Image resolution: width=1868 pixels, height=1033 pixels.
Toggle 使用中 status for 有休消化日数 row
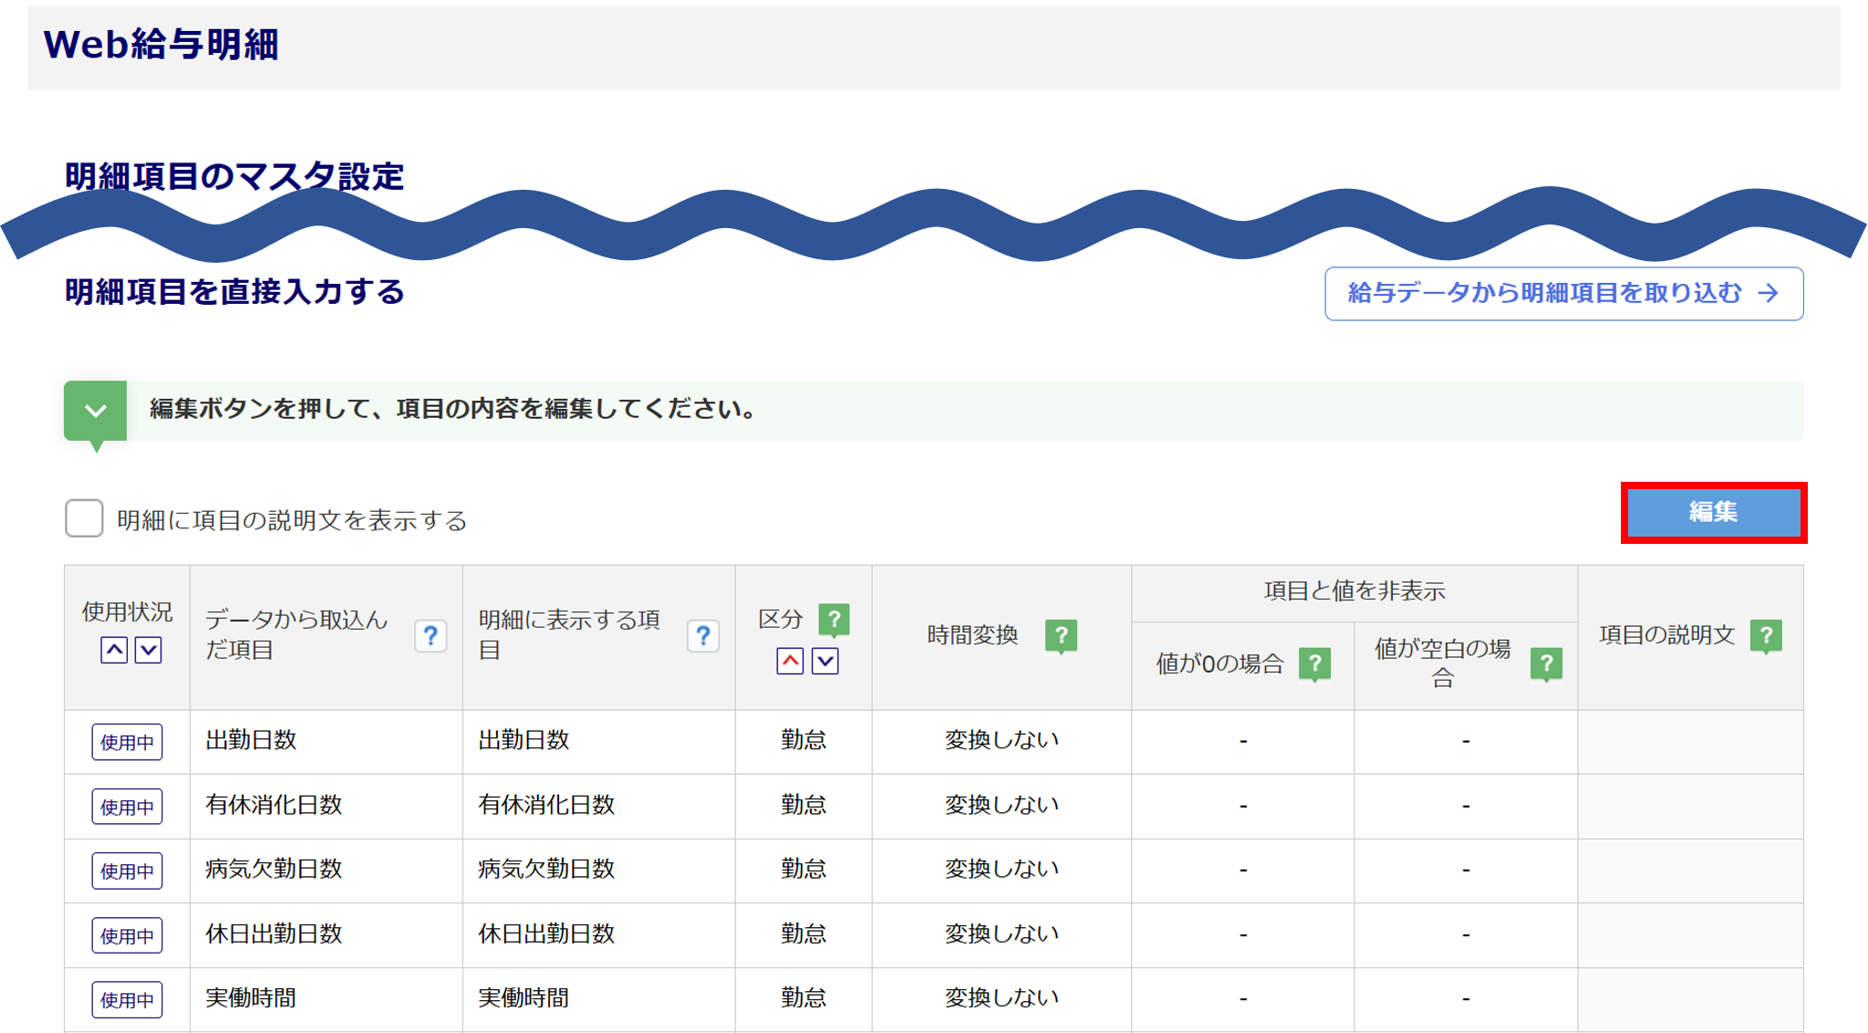tap(127, 807)
